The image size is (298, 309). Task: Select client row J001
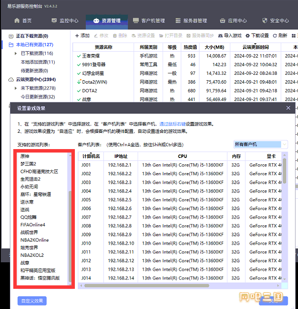pos(180,165)
